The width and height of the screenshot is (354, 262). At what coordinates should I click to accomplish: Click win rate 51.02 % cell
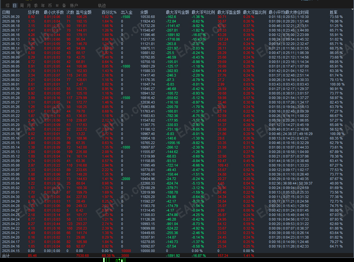tap(336, 39)
